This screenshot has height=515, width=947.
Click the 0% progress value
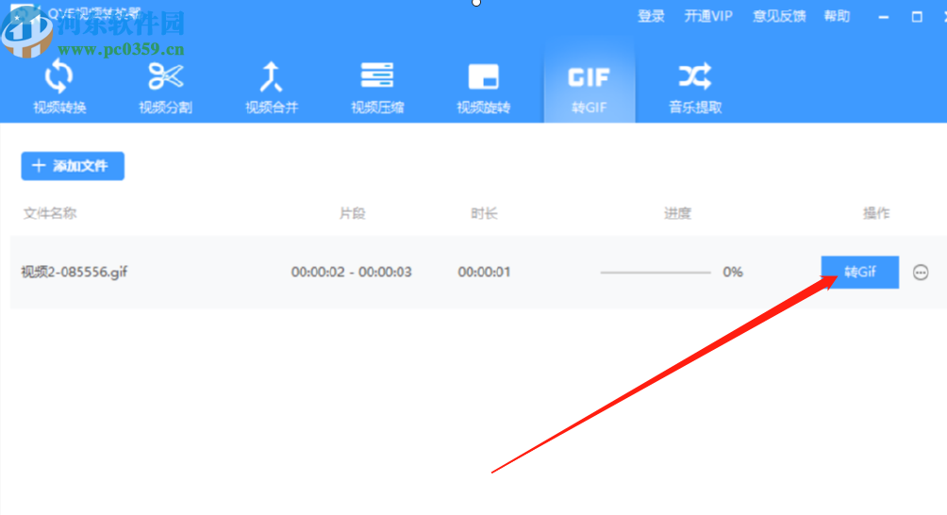point(733,272)
